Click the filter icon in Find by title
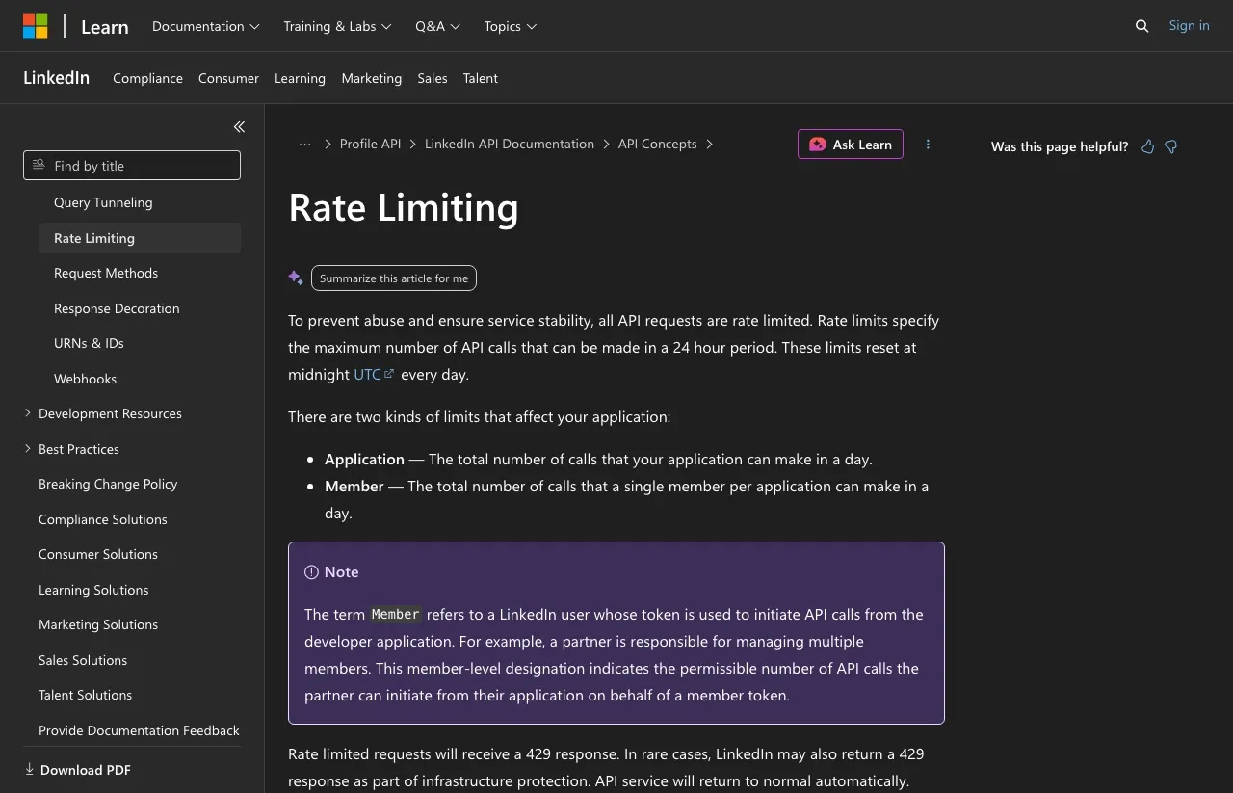This screenshot has height=793, width=1233. pyautogui.click(x=39, y=165)
